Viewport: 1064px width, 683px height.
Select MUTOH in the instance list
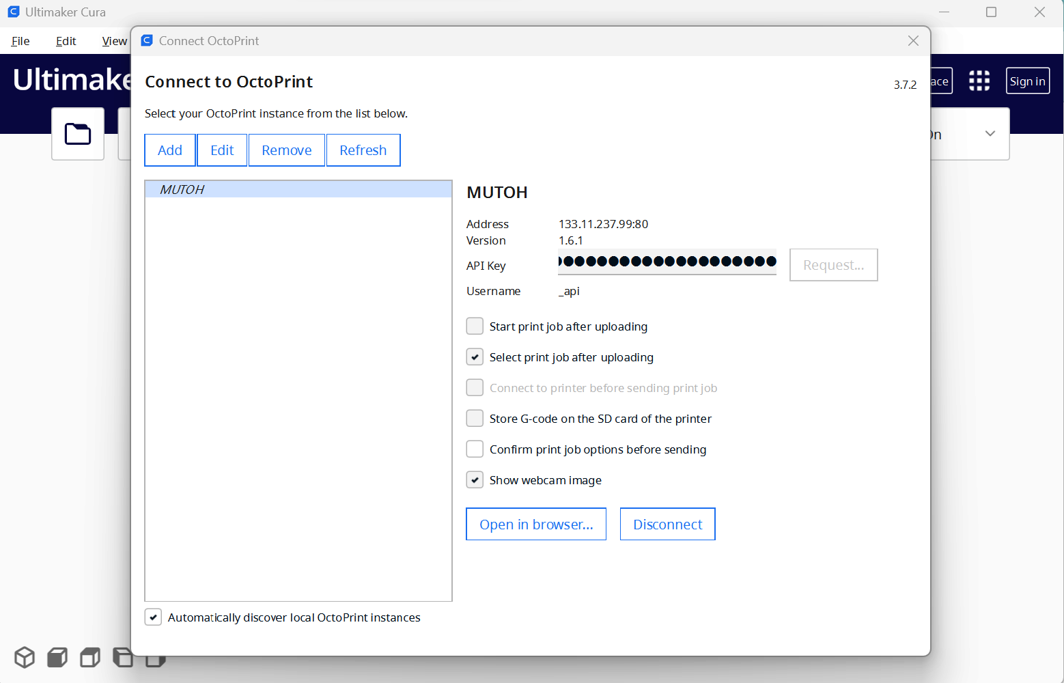tap(298, 189)
